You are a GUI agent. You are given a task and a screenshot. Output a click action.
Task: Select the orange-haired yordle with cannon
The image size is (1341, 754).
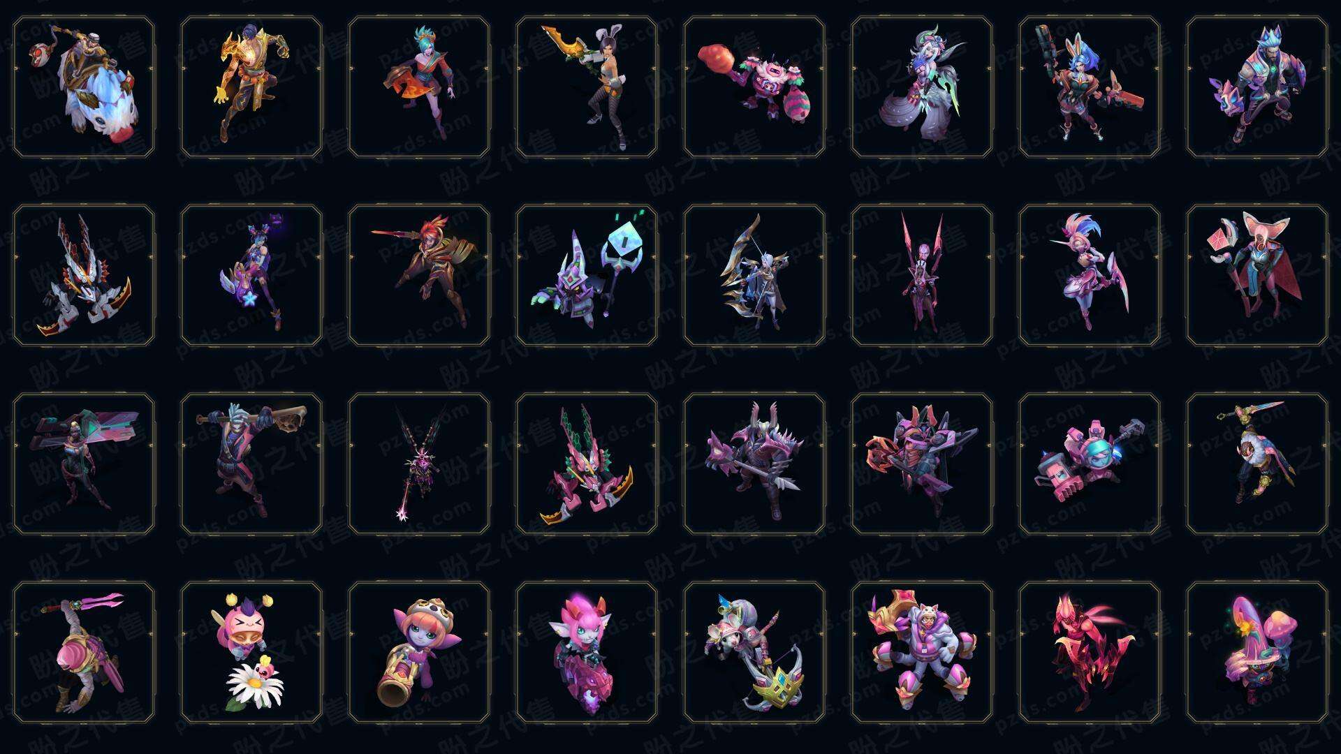pos(419,652)
